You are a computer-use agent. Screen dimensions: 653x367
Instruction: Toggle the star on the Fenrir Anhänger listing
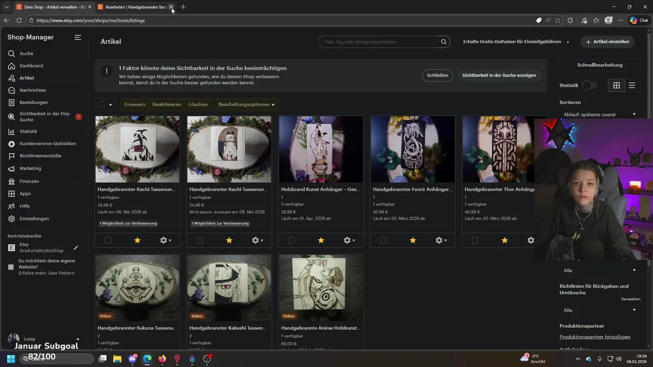[413, 241]
